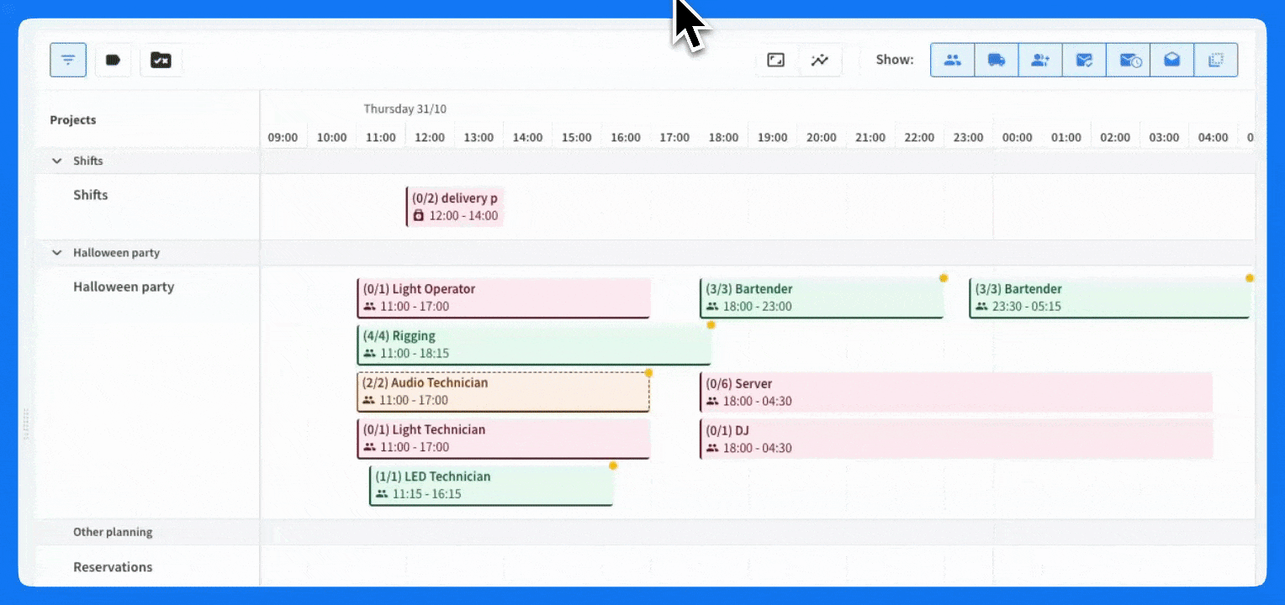Open the (0/1) Light Technician shift
The image size is (1285, 605).
pos(504,439)
